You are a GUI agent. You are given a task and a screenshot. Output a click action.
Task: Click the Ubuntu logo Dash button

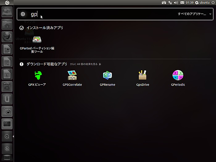[x=7, y=2]
